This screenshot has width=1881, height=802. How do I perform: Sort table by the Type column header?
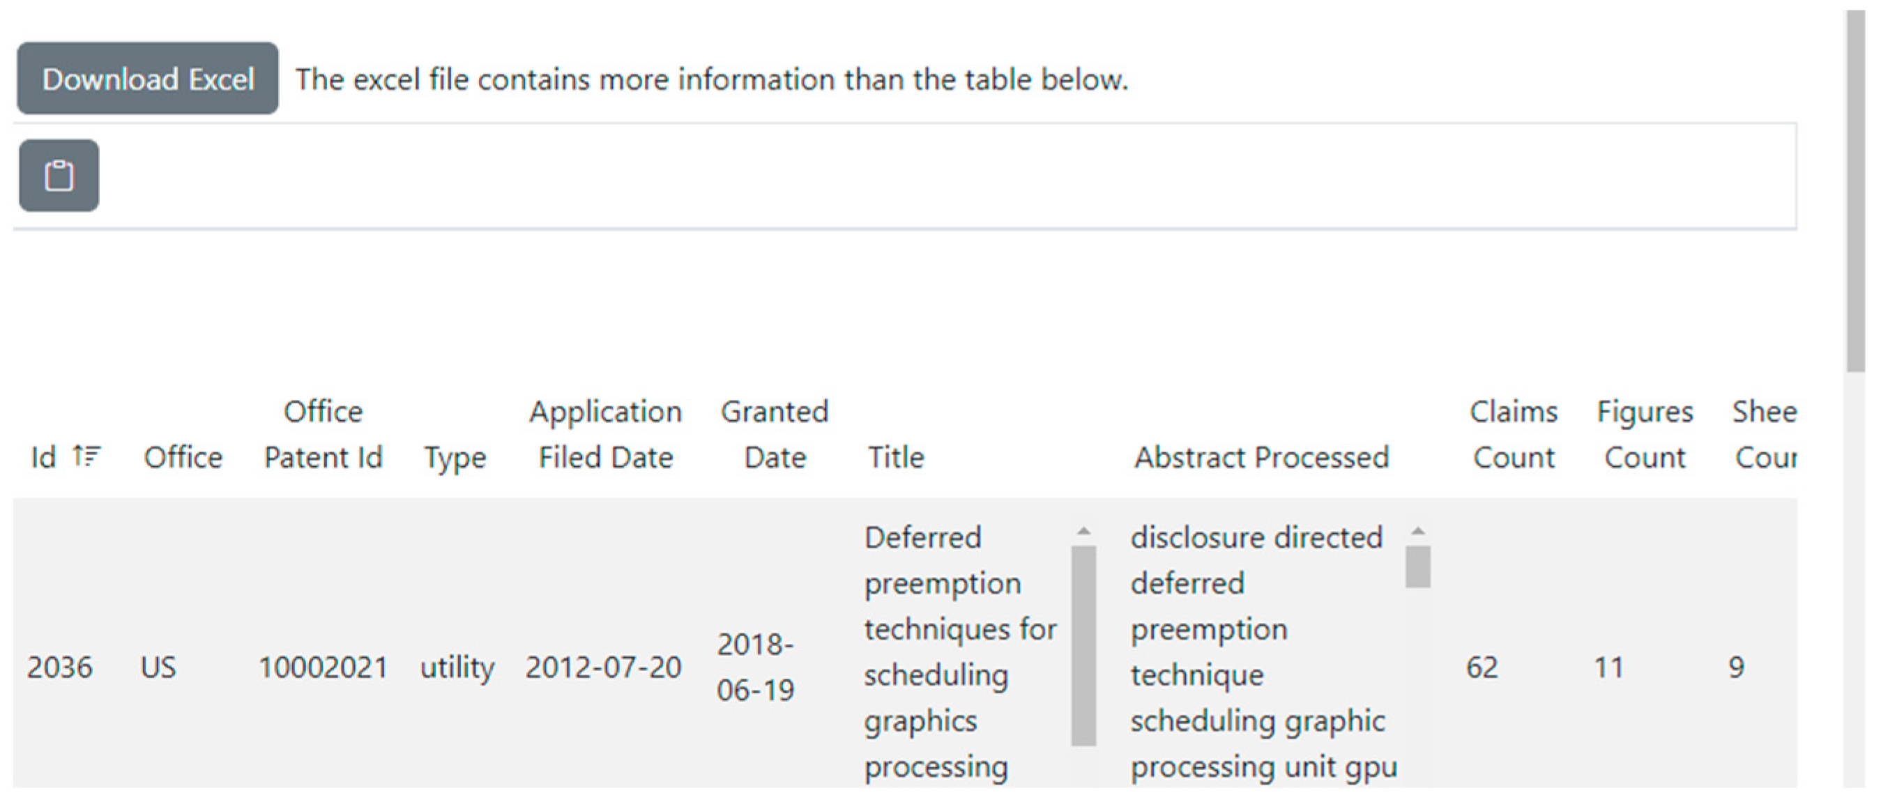[x=457, y=457]
